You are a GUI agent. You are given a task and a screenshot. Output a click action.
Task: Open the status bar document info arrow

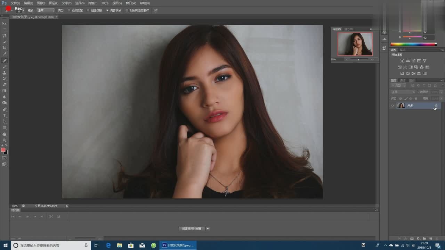click(x=67, y=206)
